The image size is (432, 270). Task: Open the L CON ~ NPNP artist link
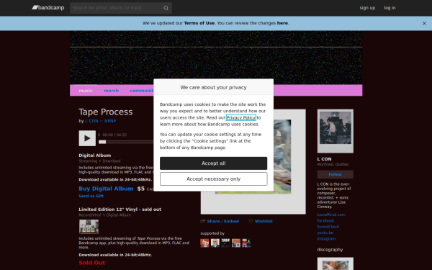(100, 121)
